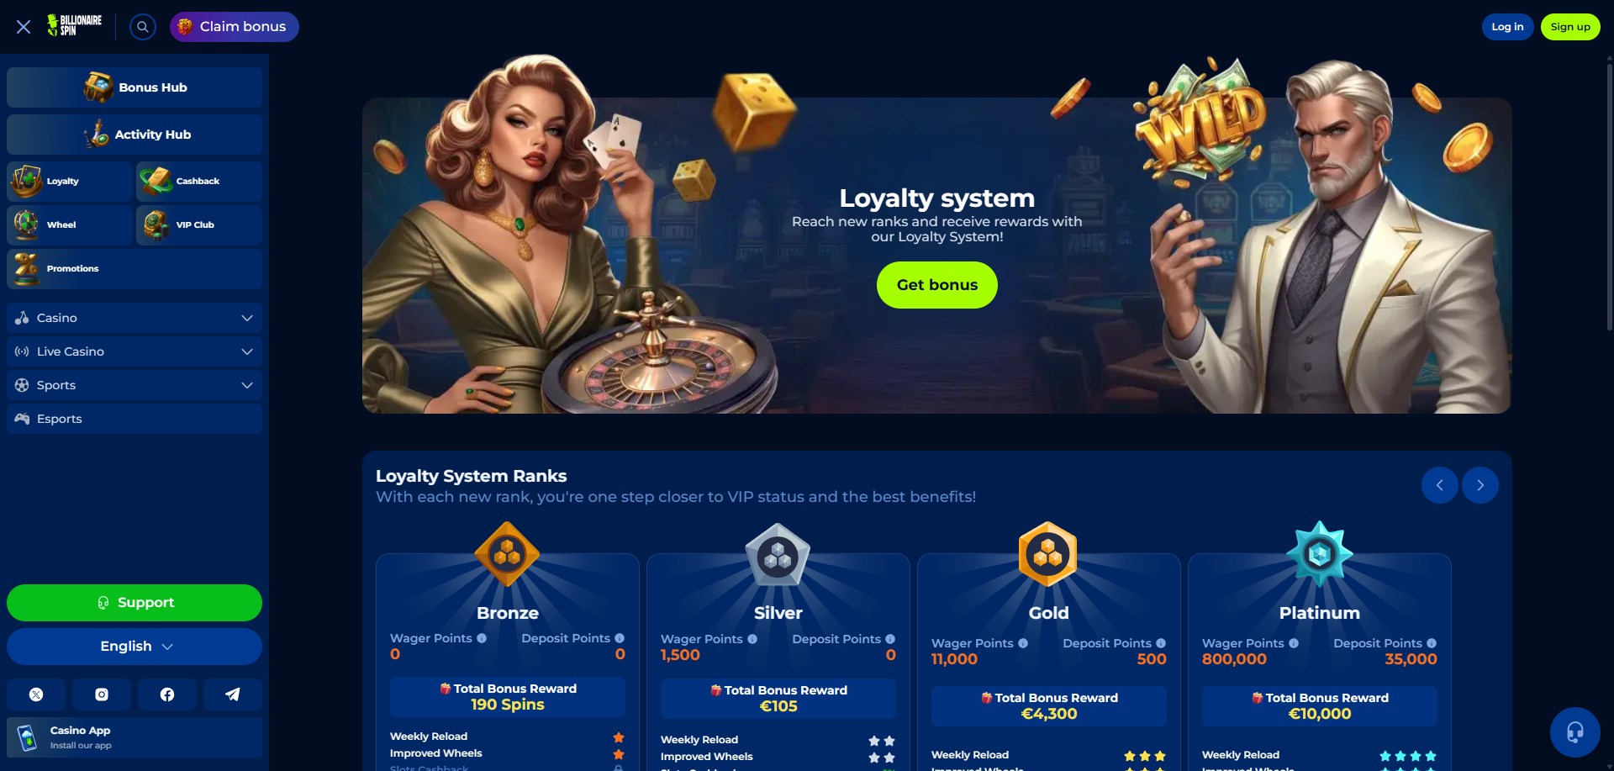Open the search magnifier icon

coord(143,27)
